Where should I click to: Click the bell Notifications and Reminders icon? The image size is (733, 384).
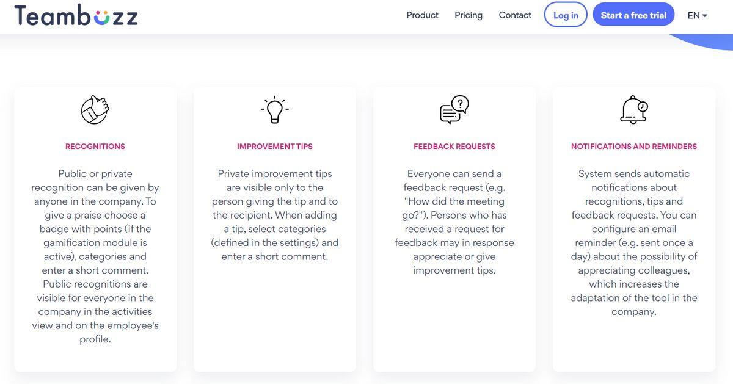634,110
